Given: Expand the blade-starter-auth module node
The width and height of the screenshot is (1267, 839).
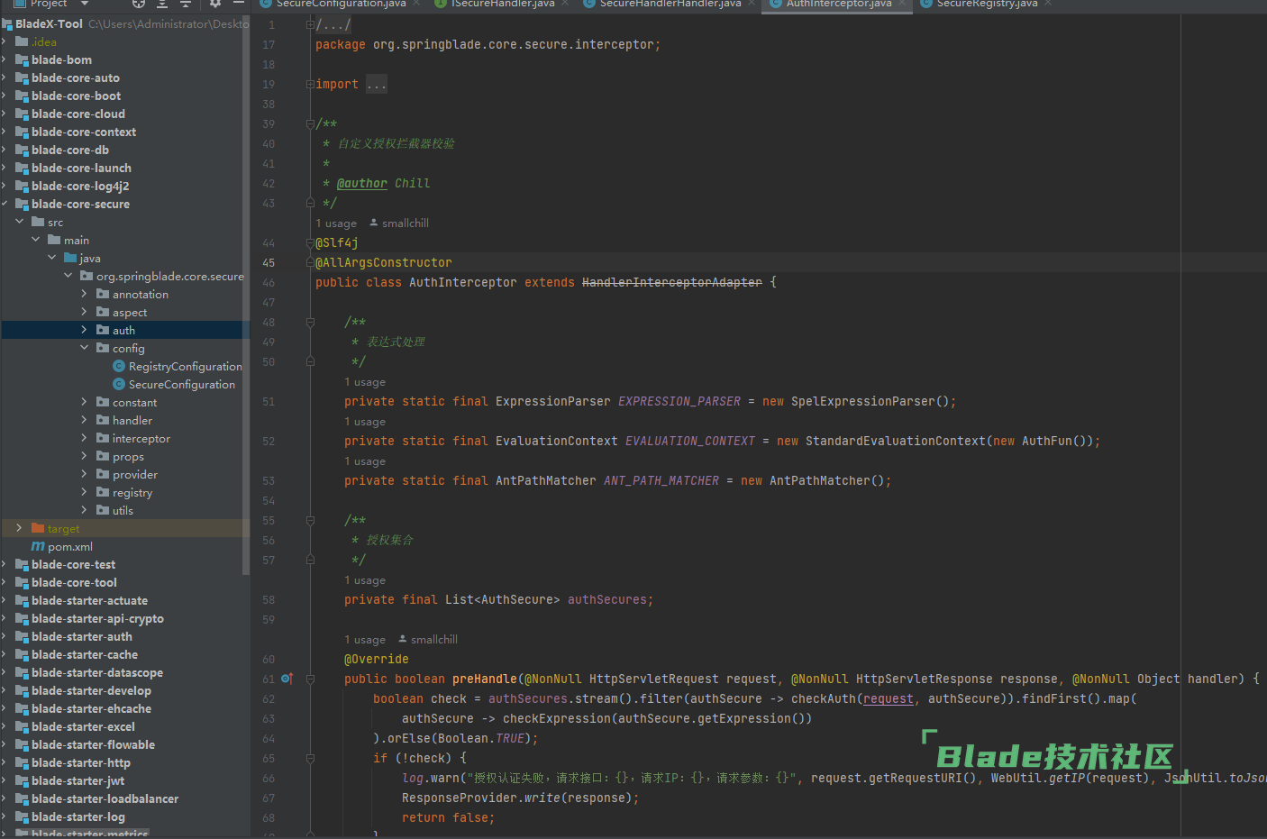Looking at the screenshot, I should click(5, 636).
